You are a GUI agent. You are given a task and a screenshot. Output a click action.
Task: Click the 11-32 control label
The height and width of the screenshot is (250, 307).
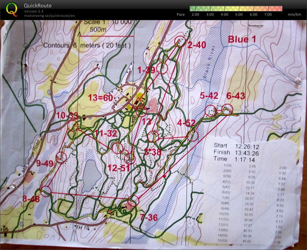106,133
